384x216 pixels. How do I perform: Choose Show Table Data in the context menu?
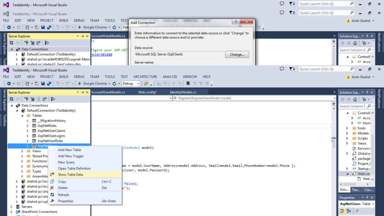70,175
